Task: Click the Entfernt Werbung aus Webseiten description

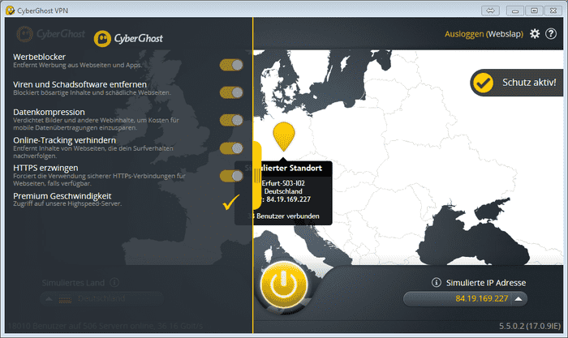Action: (78, 65)
